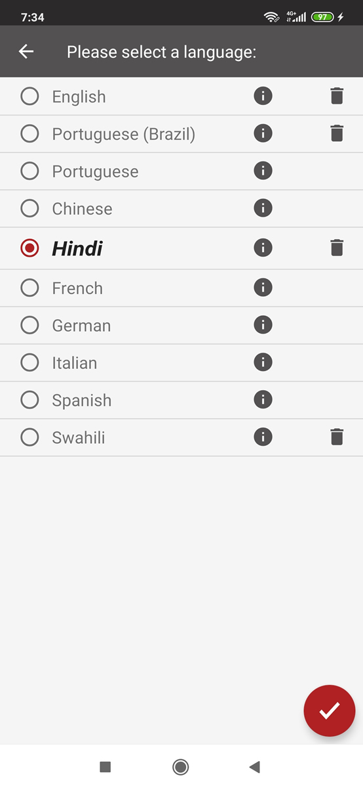This screenshot has height=788, width=363.
Task: Open info icon for Hindi
Action: (263, 248)
